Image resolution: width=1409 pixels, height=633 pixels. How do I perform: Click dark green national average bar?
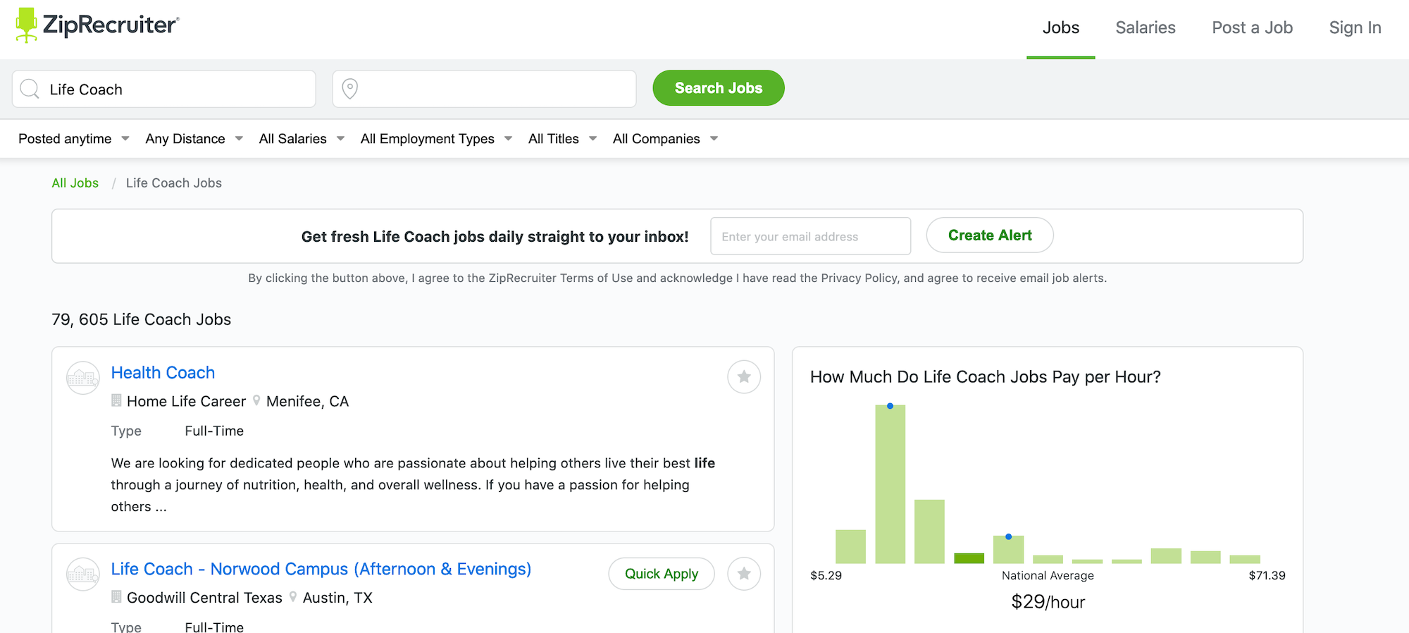pos(969,558)
